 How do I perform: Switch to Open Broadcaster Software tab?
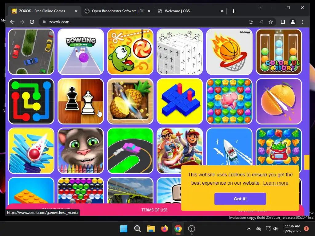(118, 11)
